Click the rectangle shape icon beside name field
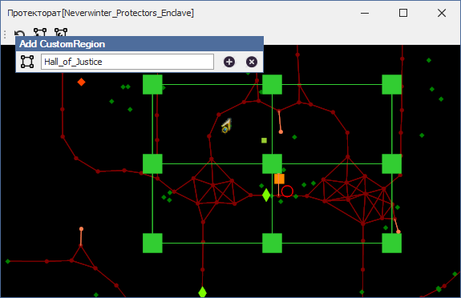This screenshot has height=298, width=461. (27, 62)
